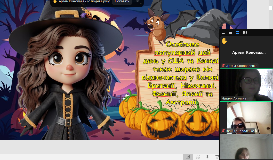The width and height of the screenshot is (273, 160).
Task: Select the Zoom thumbnail strip view
Action: (x=237, y=33)
